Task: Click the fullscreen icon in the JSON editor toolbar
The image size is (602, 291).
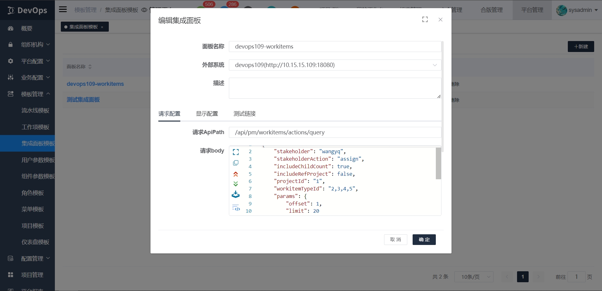Action: (x=236, y=152)
